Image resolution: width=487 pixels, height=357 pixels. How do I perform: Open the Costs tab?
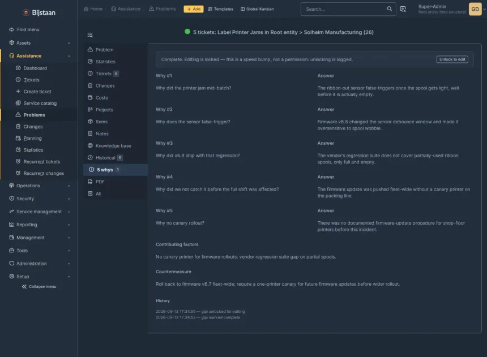(x=115, y=97)
